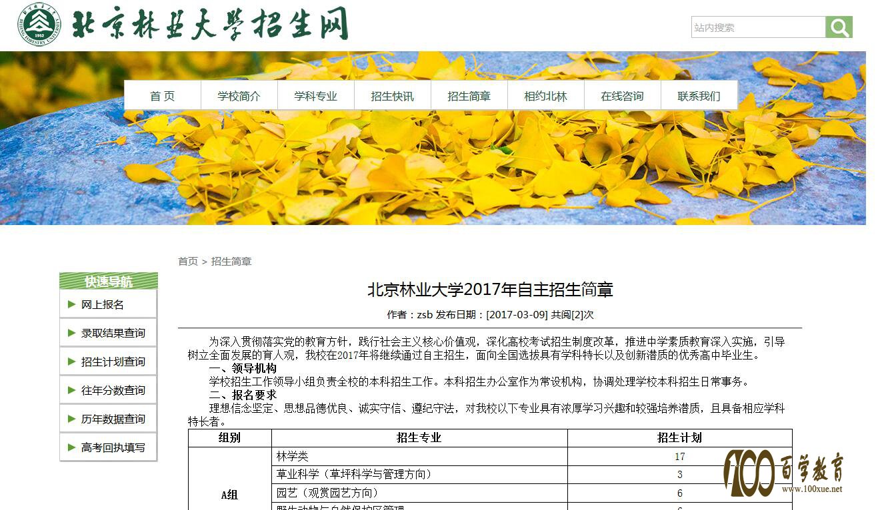Click the arrow icon beside 高考回执填写

point(71,447)
